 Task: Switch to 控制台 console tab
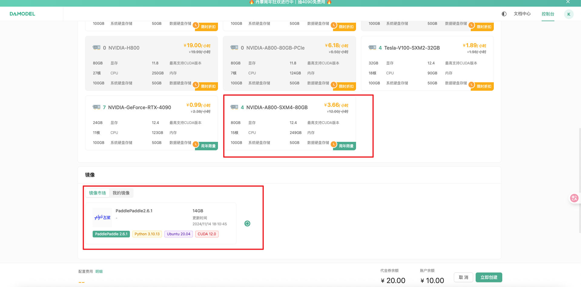(x=548, y=14)
